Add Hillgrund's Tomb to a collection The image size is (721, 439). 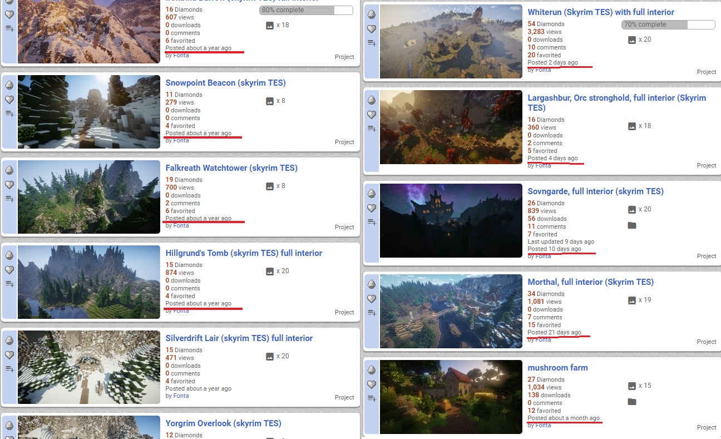click(9, 284)
